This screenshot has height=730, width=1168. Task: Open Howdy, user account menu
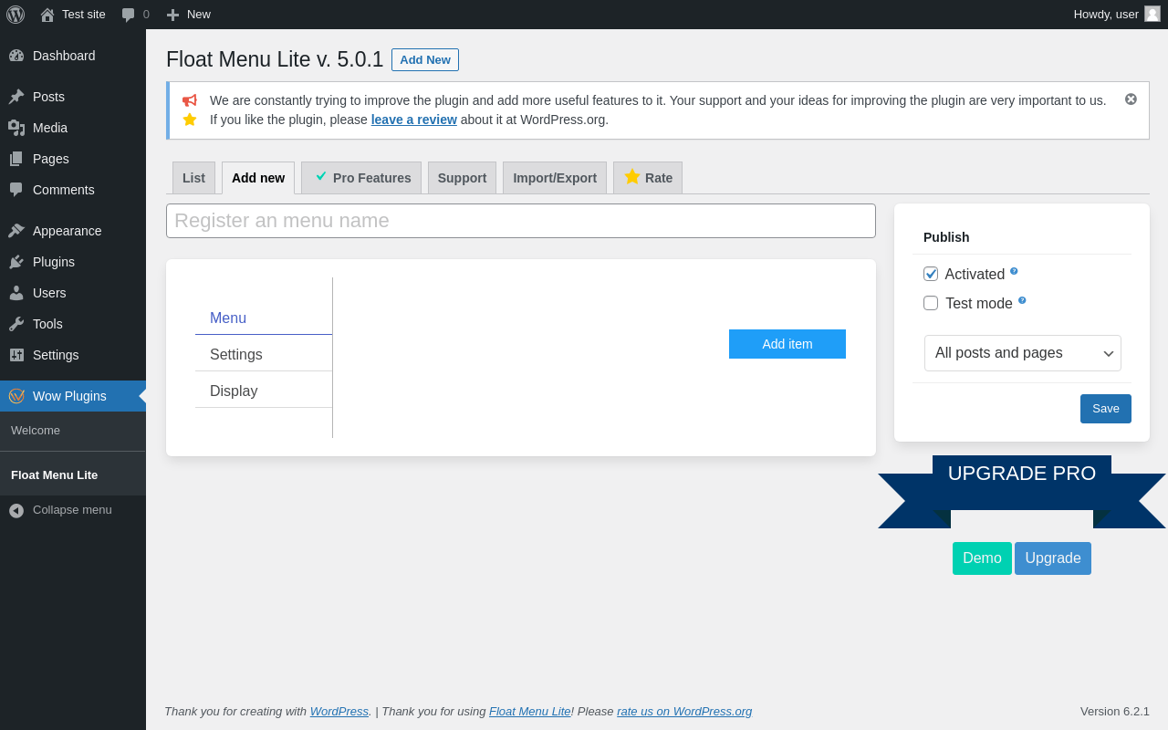point(1117,15)
